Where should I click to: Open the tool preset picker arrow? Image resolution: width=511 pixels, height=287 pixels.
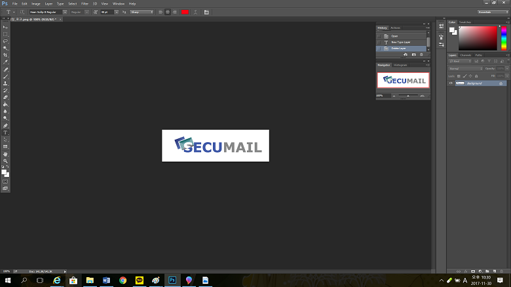14,12
